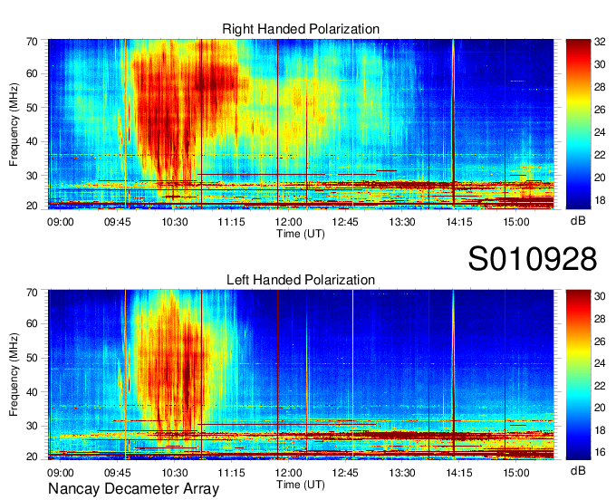Click the Left Handed Polarization spectrogram image

click(x=301, y=375)
